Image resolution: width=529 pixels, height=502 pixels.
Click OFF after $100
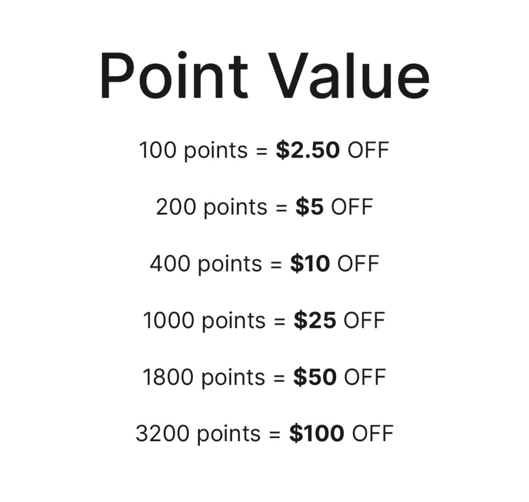pos(373,434)
